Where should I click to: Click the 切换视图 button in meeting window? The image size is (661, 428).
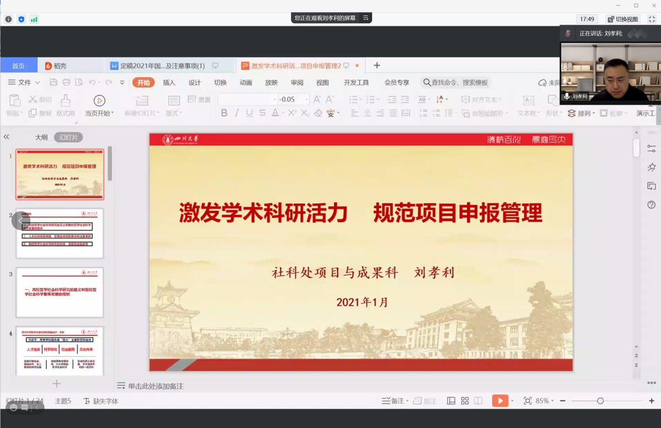(622, 19)
